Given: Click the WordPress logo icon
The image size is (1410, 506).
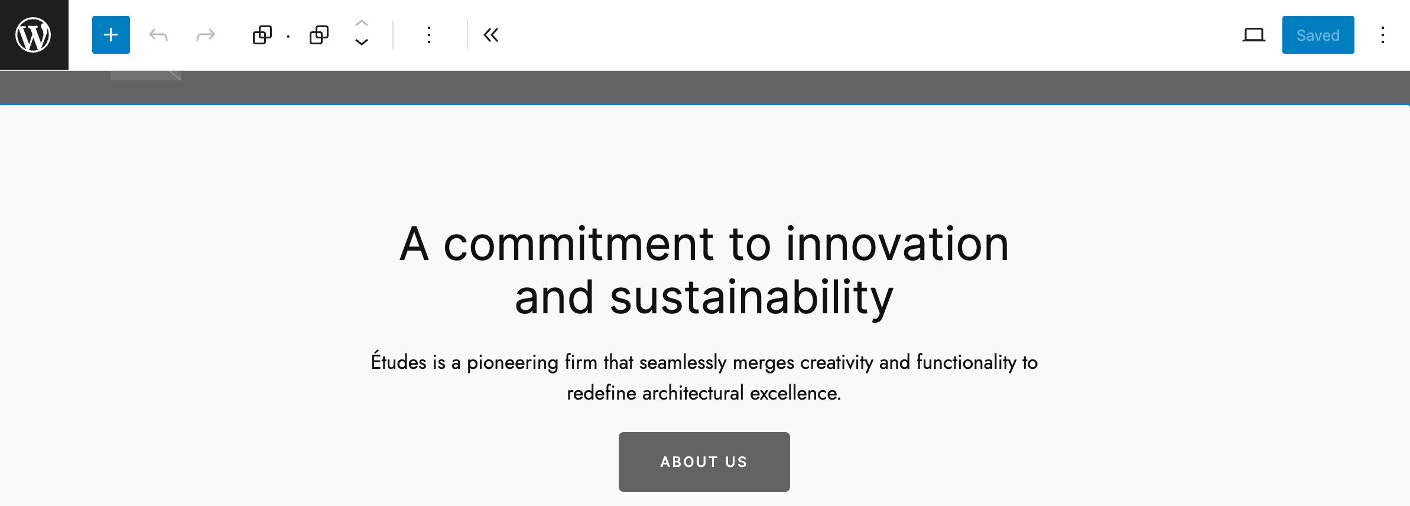Looking at the screenshot, I should click(x=34, y=35).
